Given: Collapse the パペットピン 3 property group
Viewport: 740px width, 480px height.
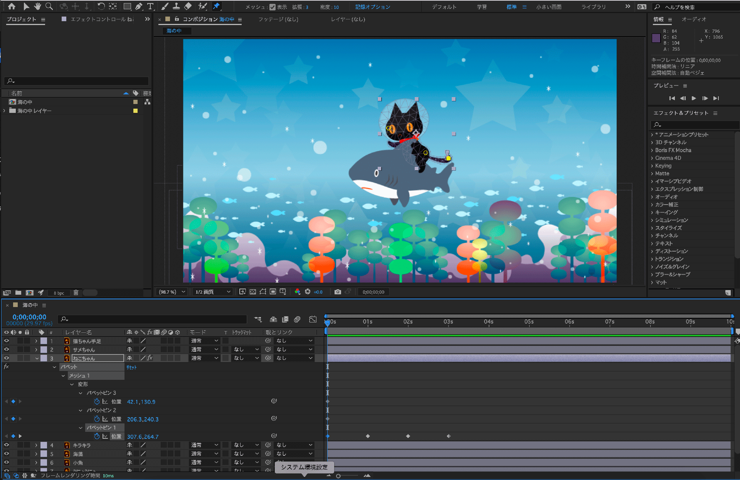Looking at the screenshot, I should [x=81, y=393].
